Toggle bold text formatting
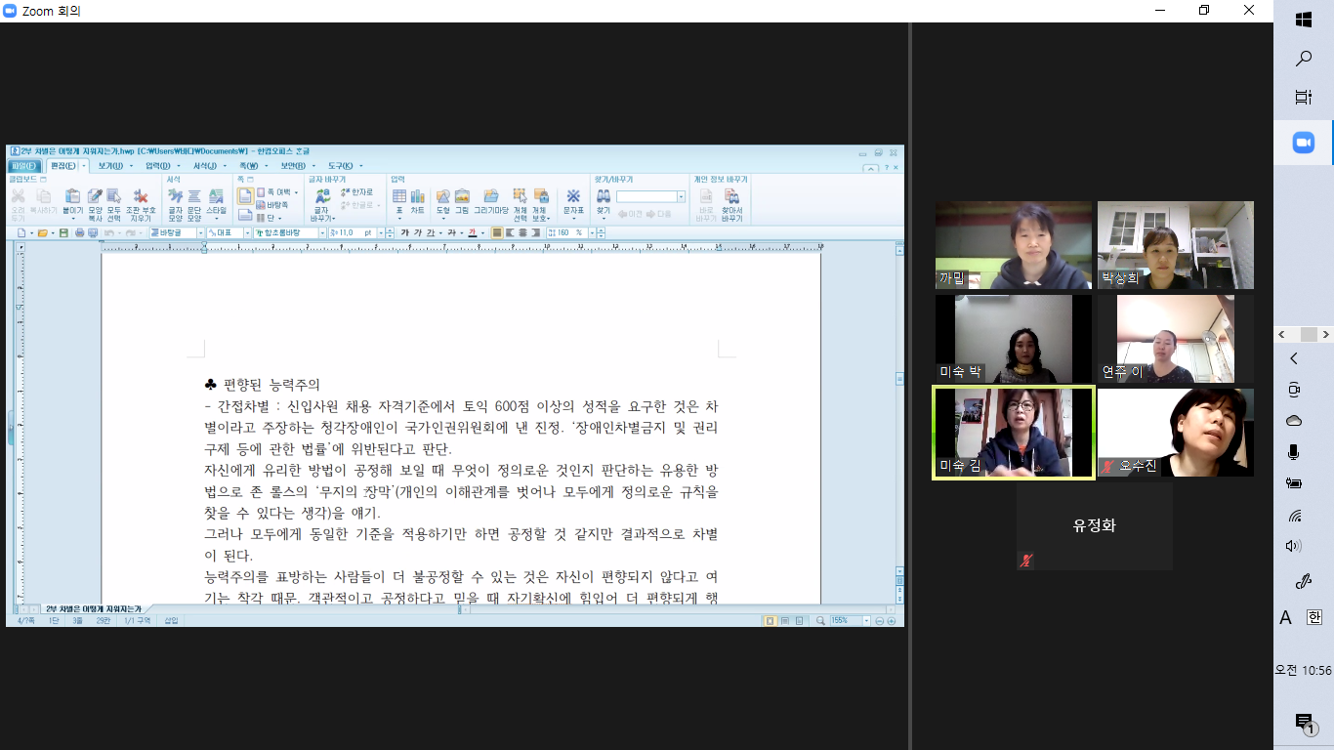Screen dimensions: 1334x750 (x=404, y=233)
